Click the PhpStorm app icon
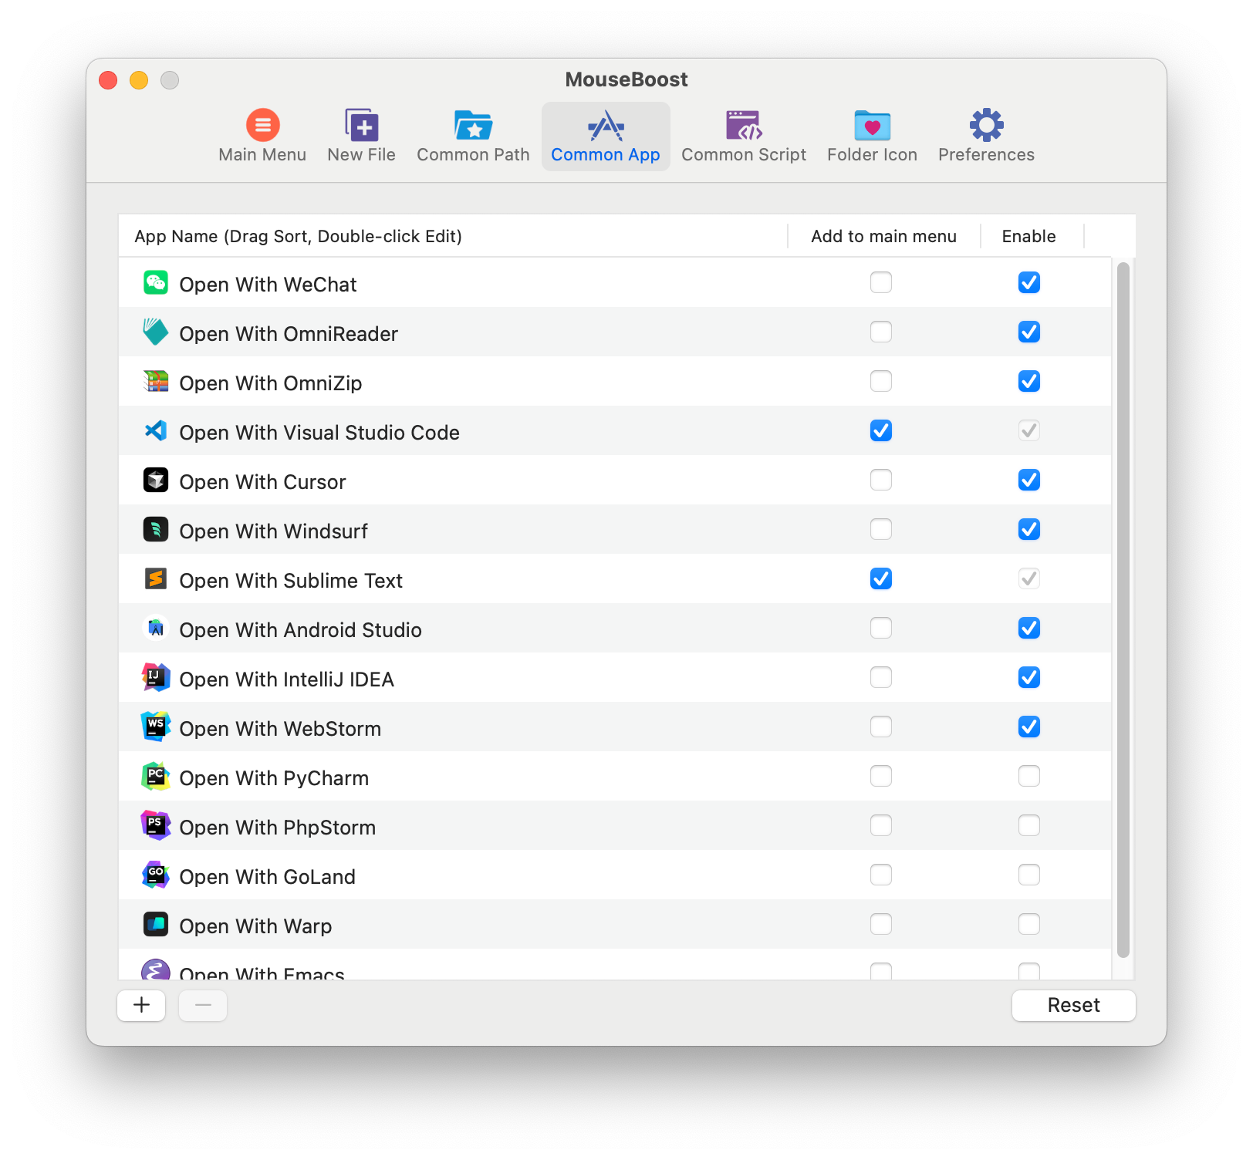This screenshot has width=1253, height=1160. (156, 826)
